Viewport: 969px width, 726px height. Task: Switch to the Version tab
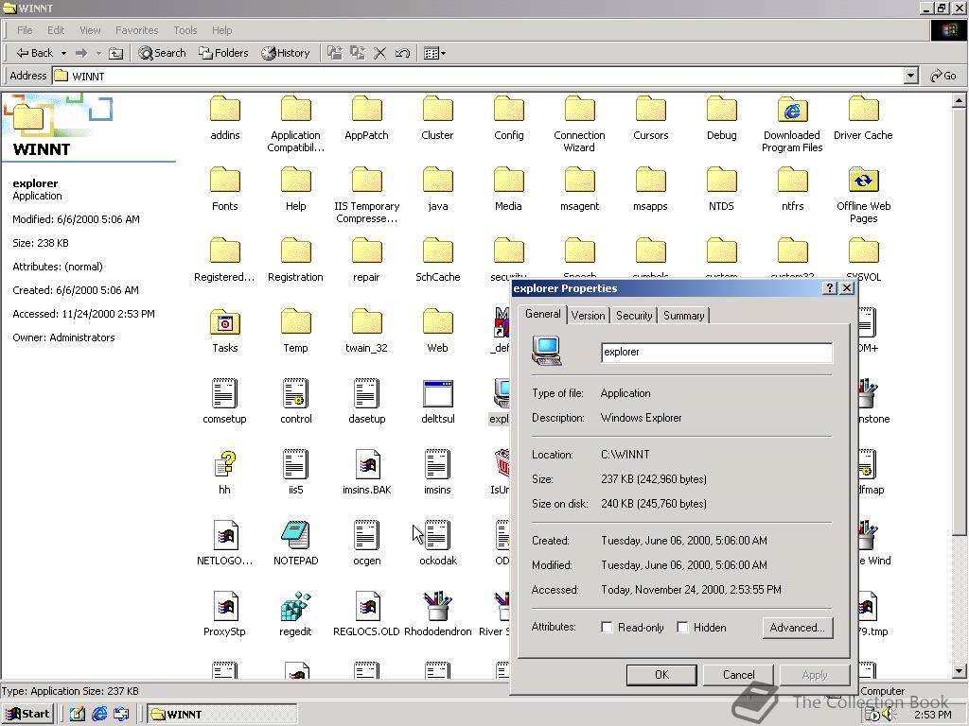point(588,316)
